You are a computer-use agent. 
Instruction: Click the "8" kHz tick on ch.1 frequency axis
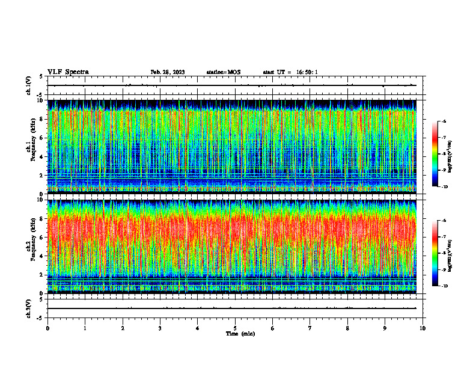point(42,119)
